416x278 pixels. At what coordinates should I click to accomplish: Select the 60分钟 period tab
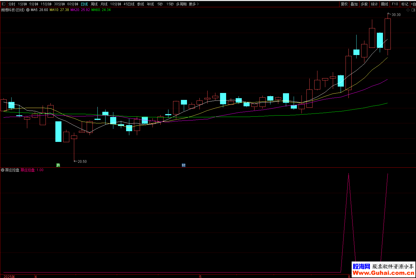point(73,4)
